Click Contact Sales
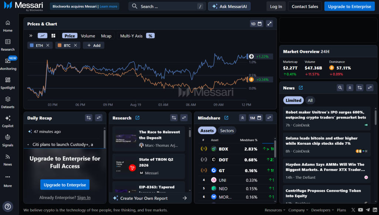The image size is (379, 215). click(x=305, y=6)
